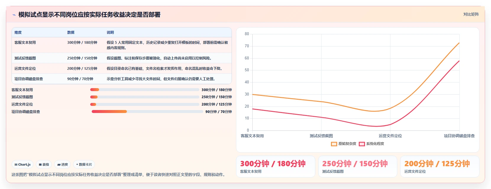Click the 进度 tag chip
Screen dimensions: 491x189
click(62, 164)
